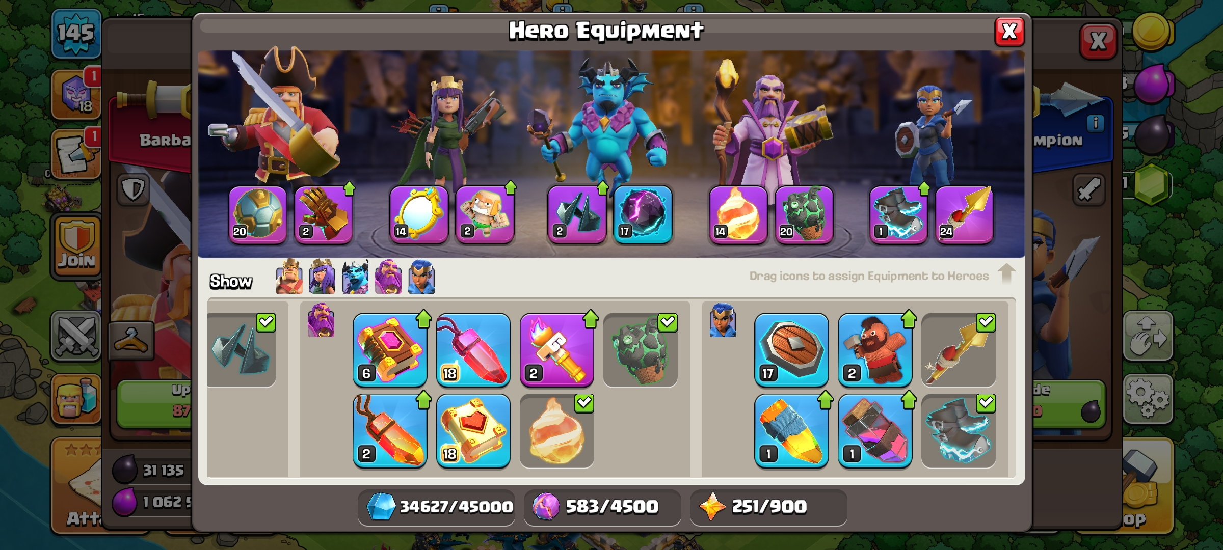Toggle the equipped Electro Boots checkmark tile
Viewport: 1223px width, 550px height.
point(959,431)
